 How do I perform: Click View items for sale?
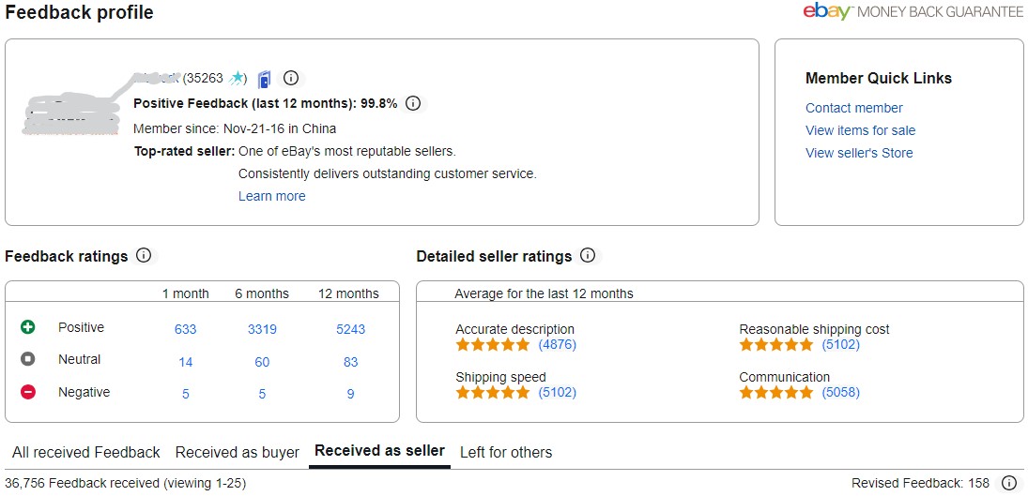860,130
